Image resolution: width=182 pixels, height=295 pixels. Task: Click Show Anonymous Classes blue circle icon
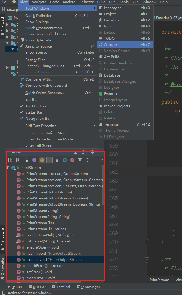tap(65, 160)
